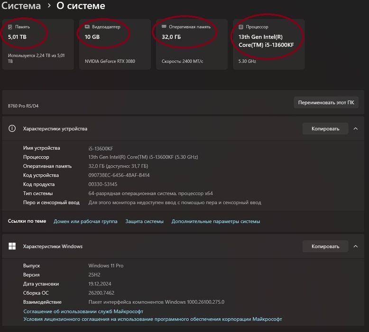Click the video adapter icon beside Видеоадаптер
Image resolution: width=369 pixels, height=332 pixels.
point(87,27)
